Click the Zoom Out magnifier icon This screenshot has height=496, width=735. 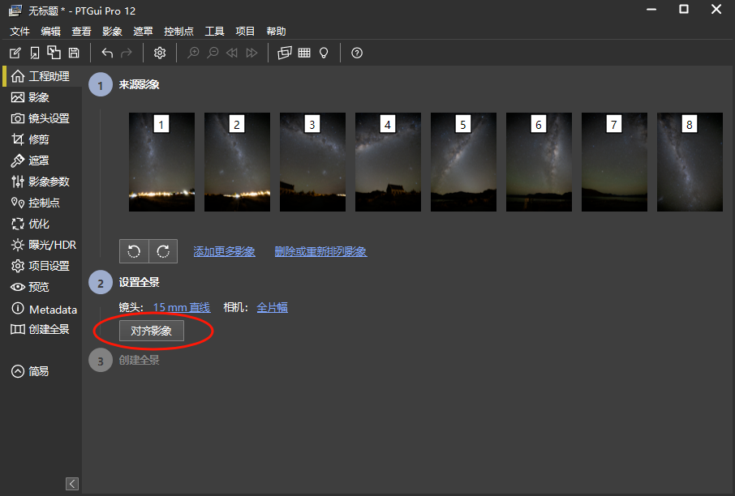(x=213, y=53)
